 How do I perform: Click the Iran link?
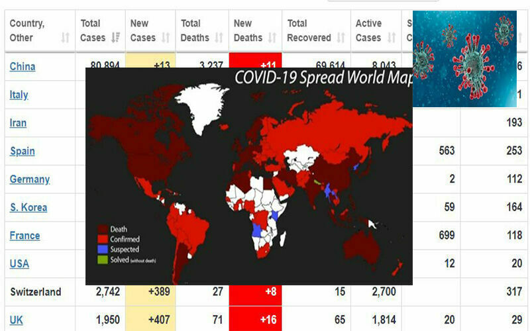pyautogui.click(x=18, y=123)
